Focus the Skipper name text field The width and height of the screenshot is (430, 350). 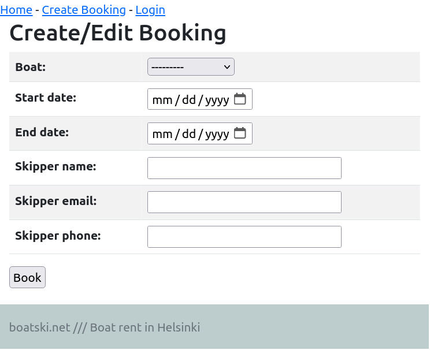point(244,168)
